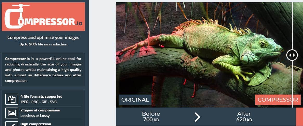Select the Before 700 KB size readout
Screen dimensions: 303x126
tap(151, 117)
